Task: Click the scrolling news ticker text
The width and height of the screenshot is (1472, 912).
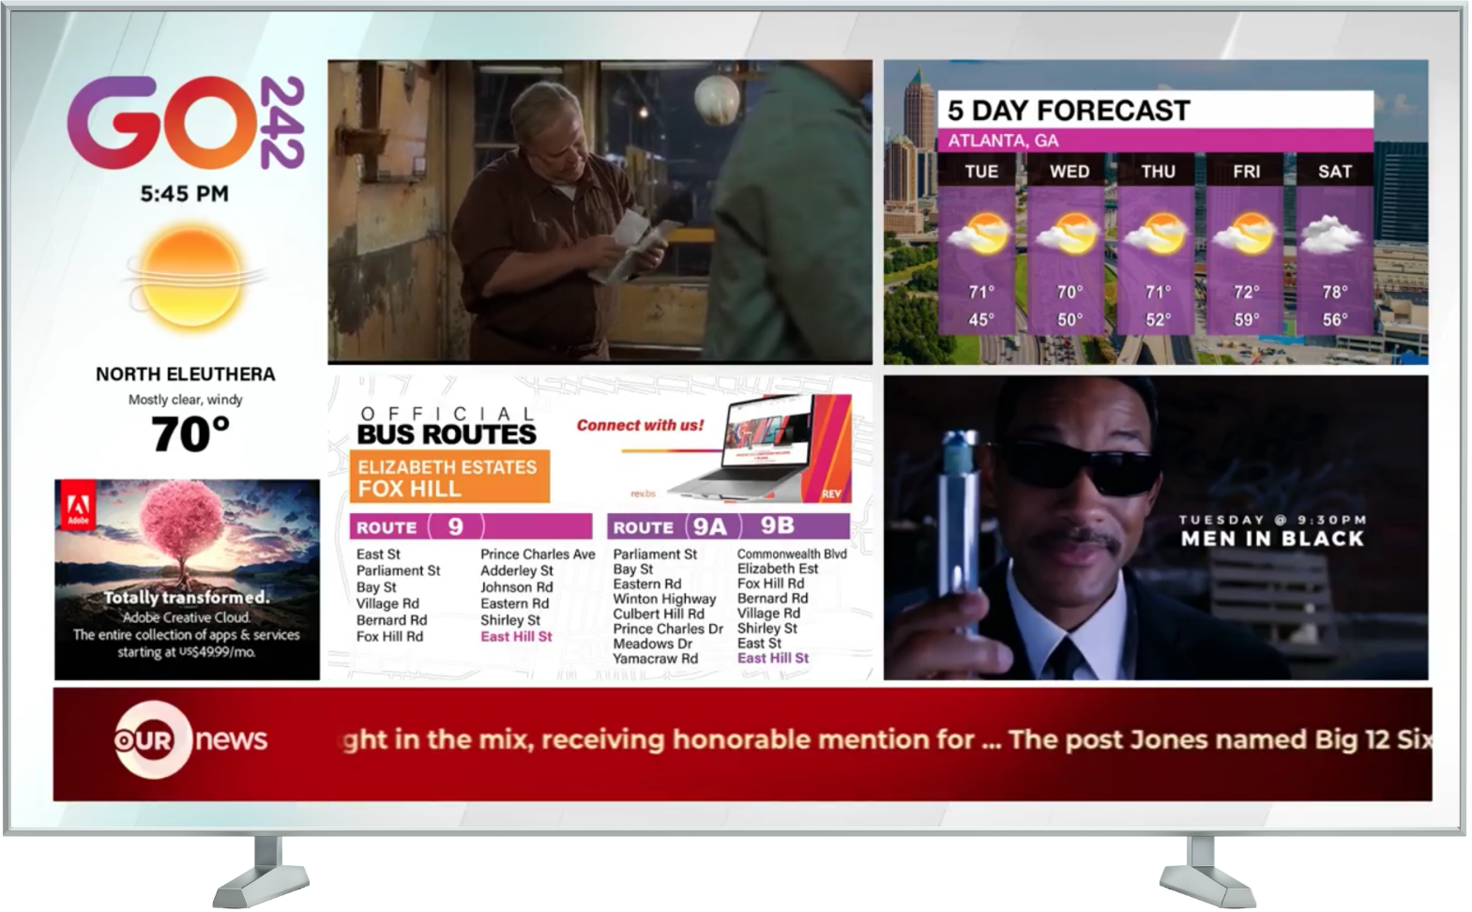Action: click(x=887, y=739)
